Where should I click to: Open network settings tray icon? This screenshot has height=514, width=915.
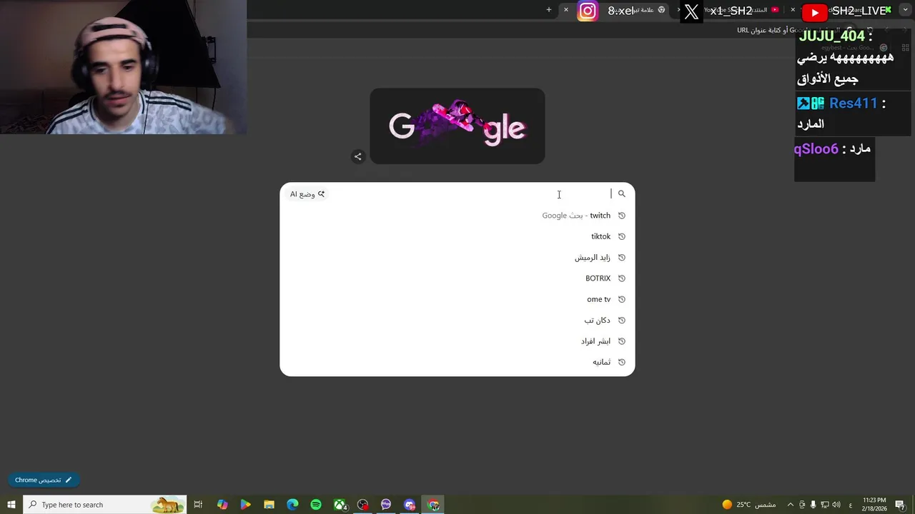pyautogui.click(x=826, y=505)
